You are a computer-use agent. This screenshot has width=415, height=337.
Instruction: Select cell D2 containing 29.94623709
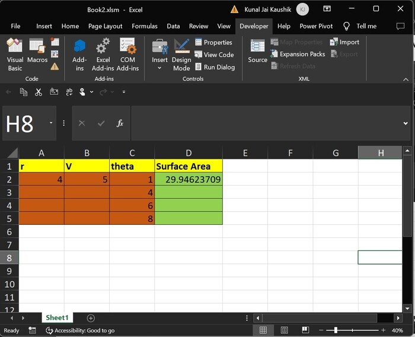point(189,179)
